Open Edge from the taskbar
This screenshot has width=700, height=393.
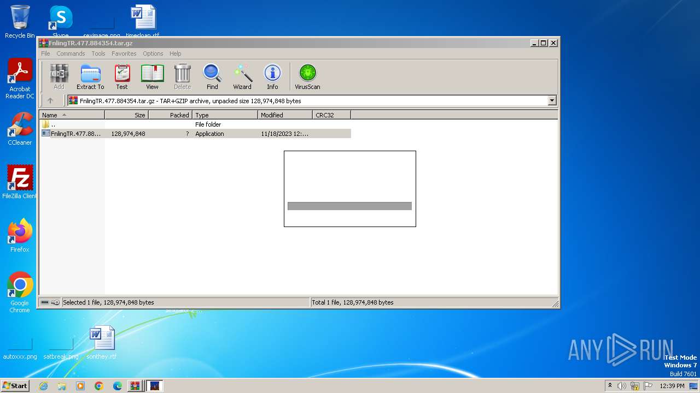click(118, 386)
